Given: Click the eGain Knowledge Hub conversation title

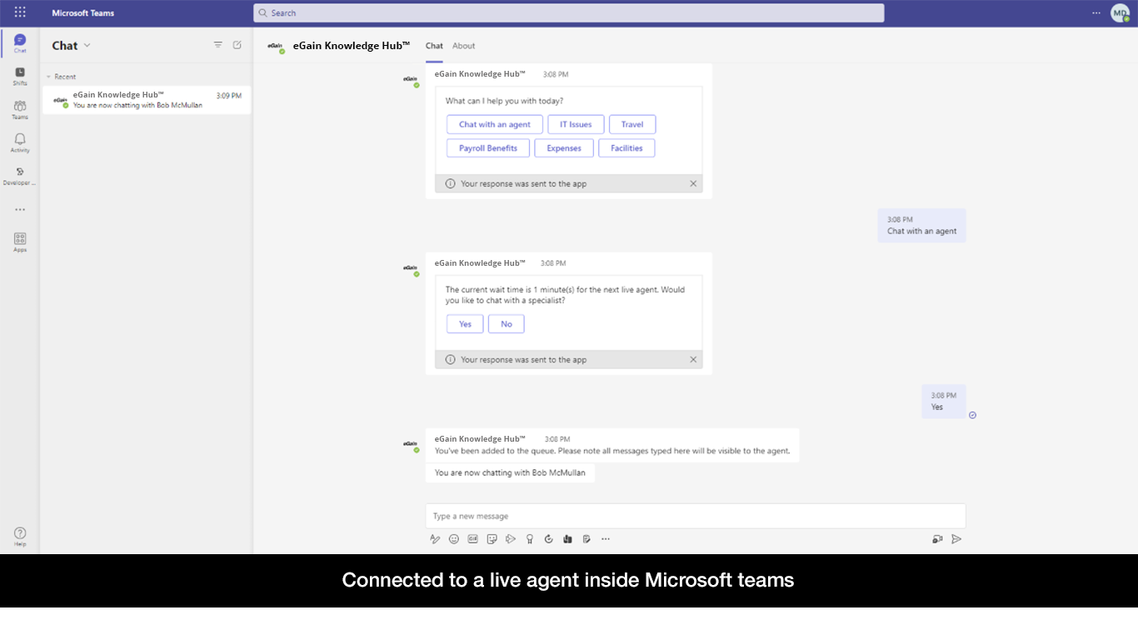Looking at the screenshot, I should pos(352,46).
